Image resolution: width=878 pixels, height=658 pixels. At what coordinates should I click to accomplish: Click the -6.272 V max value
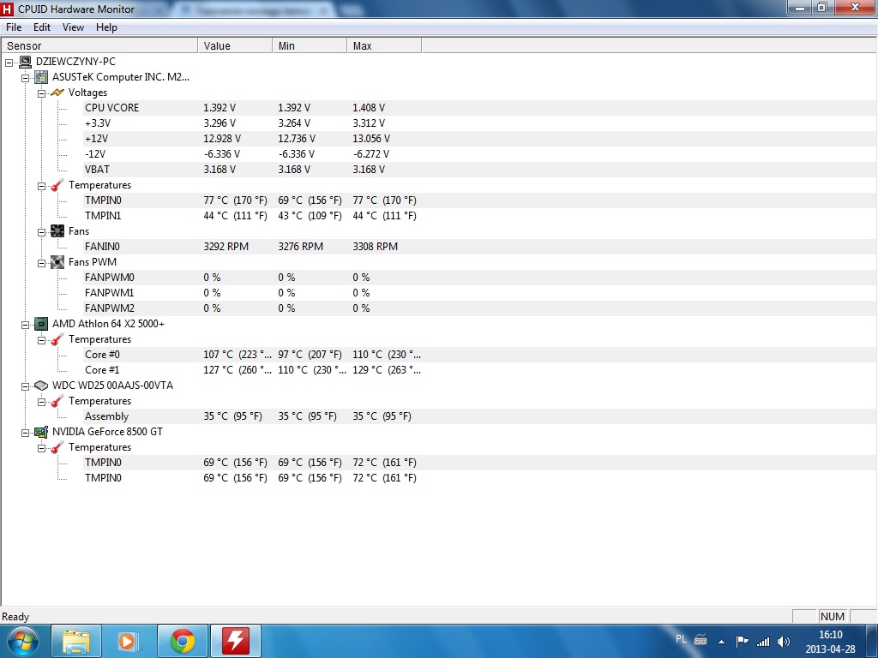370,154
